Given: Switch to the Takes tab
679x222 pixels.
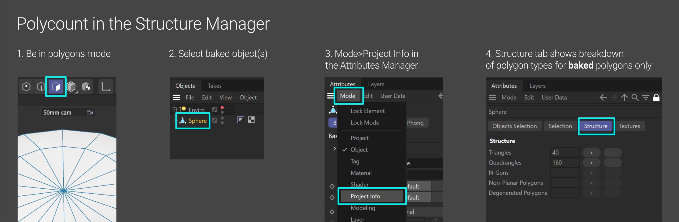Looking at the screenshot, I should pos(214,86).
